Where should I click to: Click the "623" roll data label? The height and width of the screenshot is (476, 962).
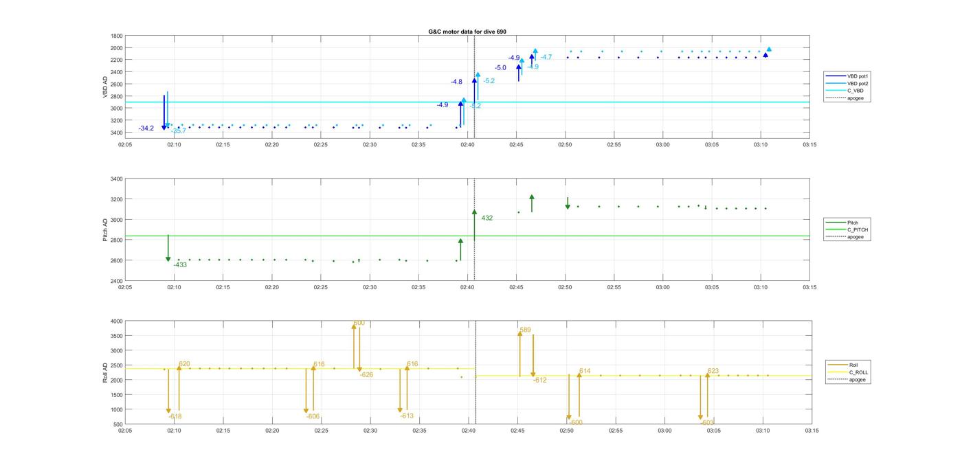713,371
